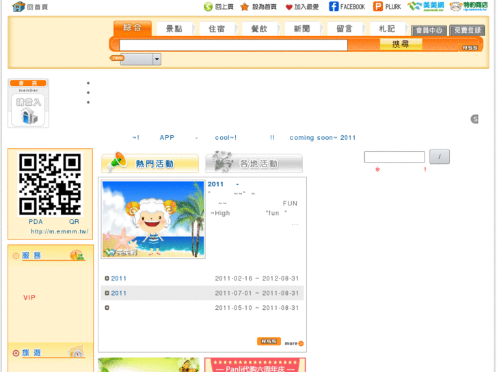The image size is (497, 372).
Task: Open the http://m.emmm.tw/ link
Action: (x=59, y=231)
